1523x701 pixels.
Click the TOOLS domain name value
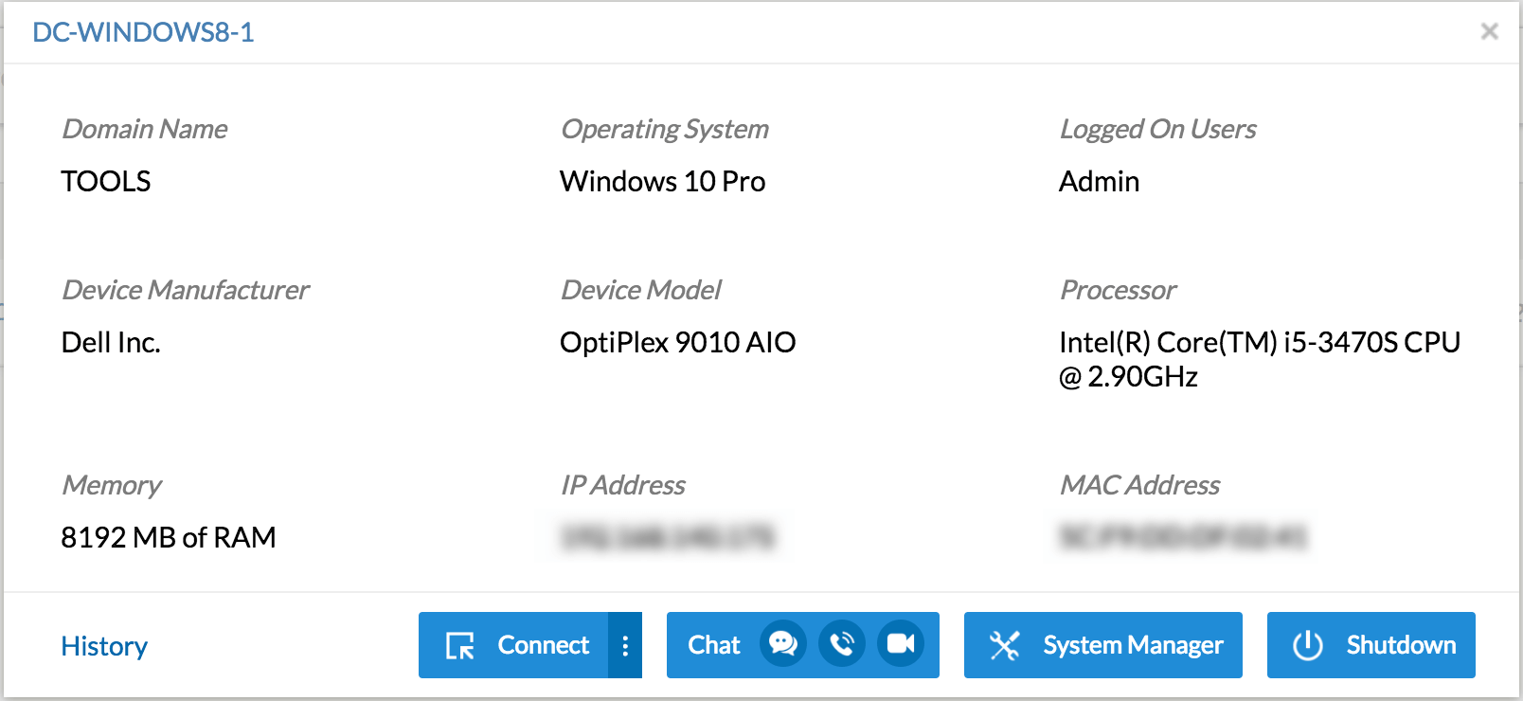(106, 181)
